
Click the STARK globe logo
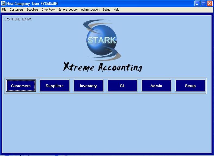(102, 40)
